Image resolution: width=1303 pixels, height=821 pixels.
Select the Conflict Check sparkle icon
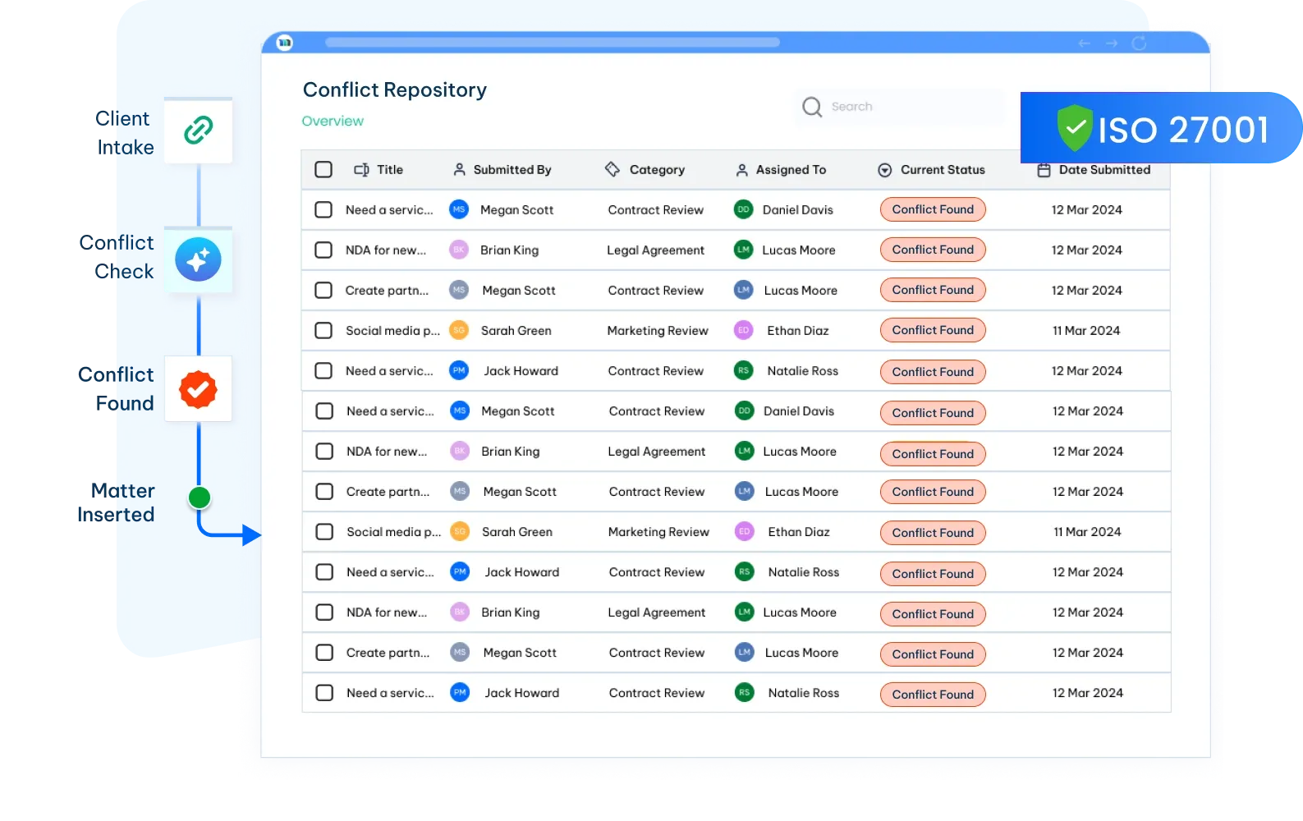198,259
